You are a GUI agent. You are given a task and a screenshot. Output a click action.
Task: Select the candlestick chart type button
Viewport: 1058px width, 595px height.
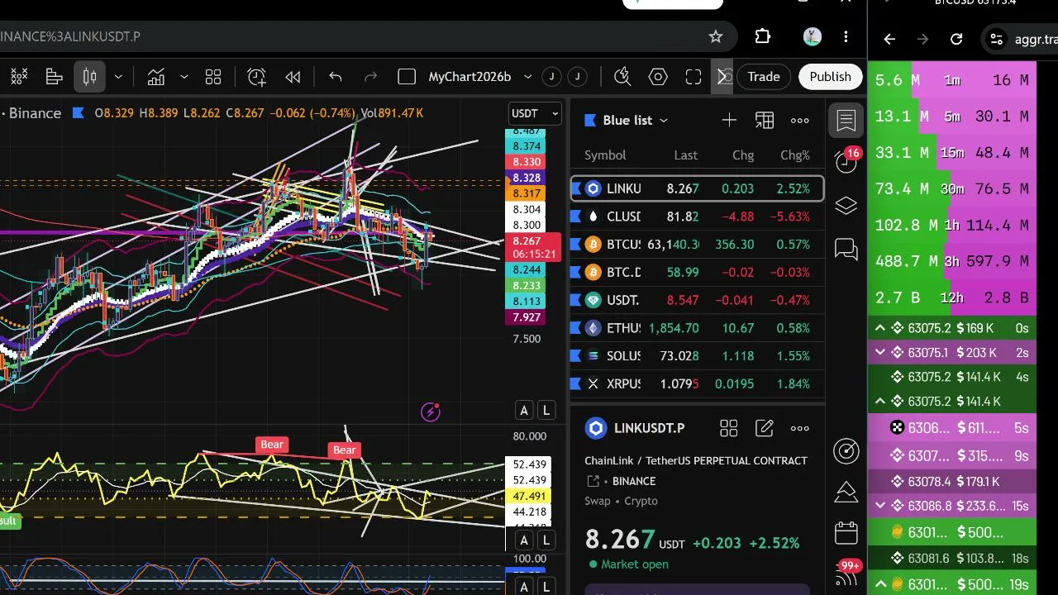point(89,77)
